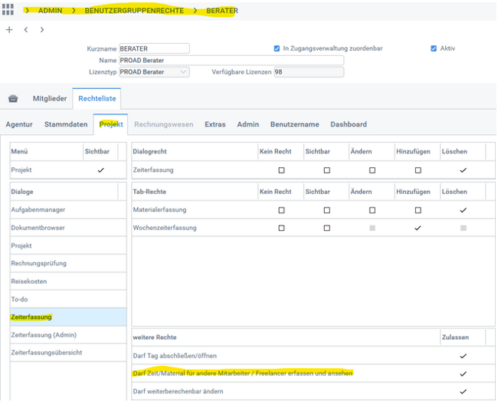This screenshot has height=402, width=498.
Task: Enable Hinzufügen for Wochenzeiterfassung row
Action: click(x=418, y=228)
